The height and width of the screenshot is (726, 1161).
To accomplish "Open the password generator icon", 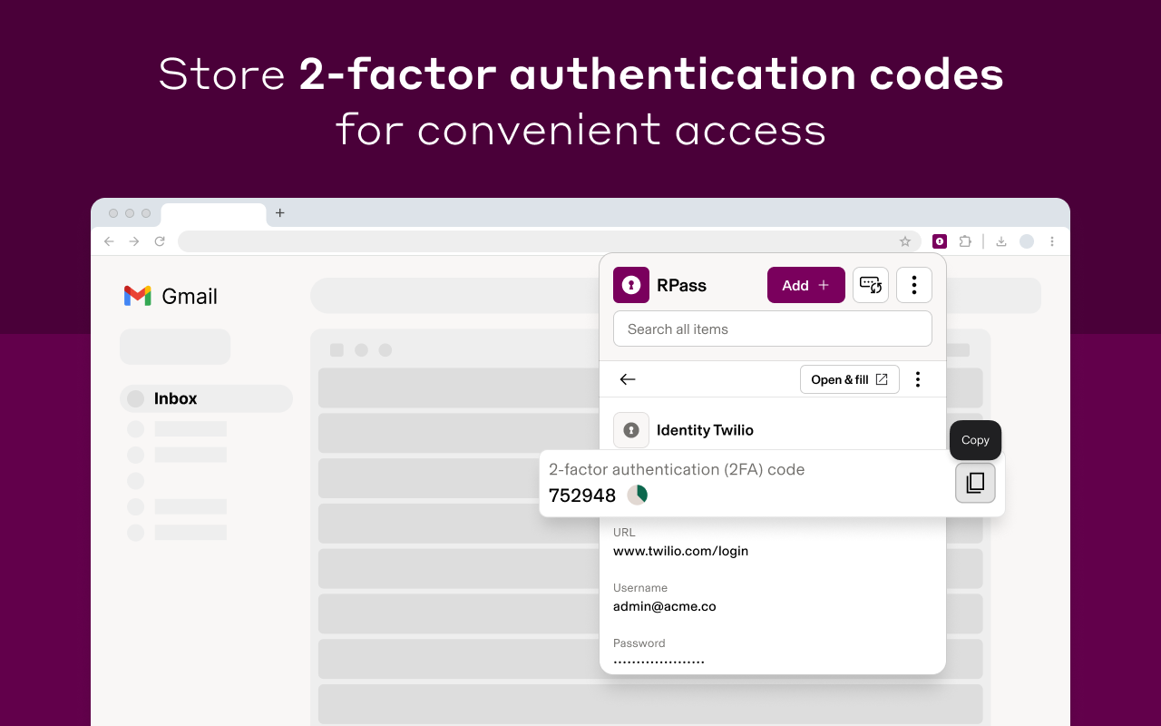I will 871,285.
